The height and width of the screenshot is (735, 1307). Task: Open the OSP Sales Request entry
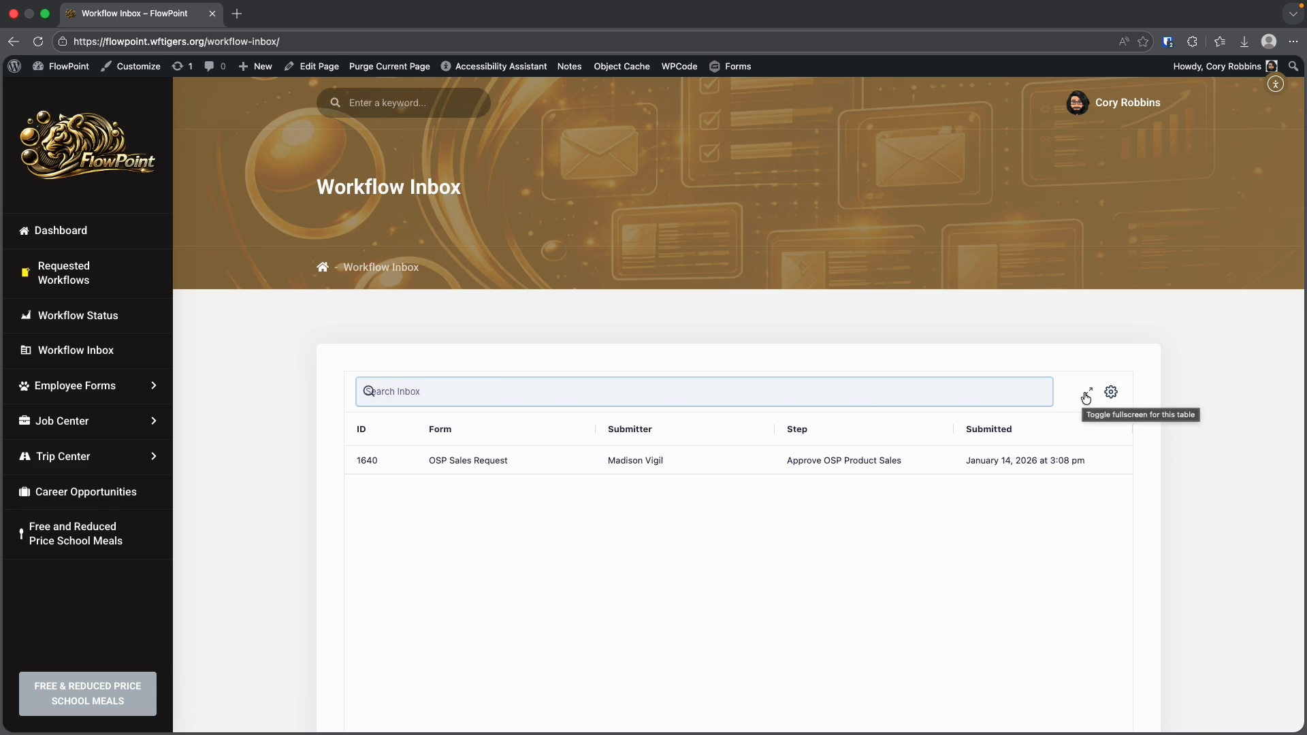(x=468, y=461)
